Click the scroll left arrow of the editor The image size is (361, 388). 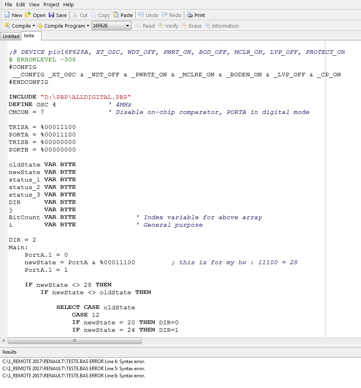[4, 341]
